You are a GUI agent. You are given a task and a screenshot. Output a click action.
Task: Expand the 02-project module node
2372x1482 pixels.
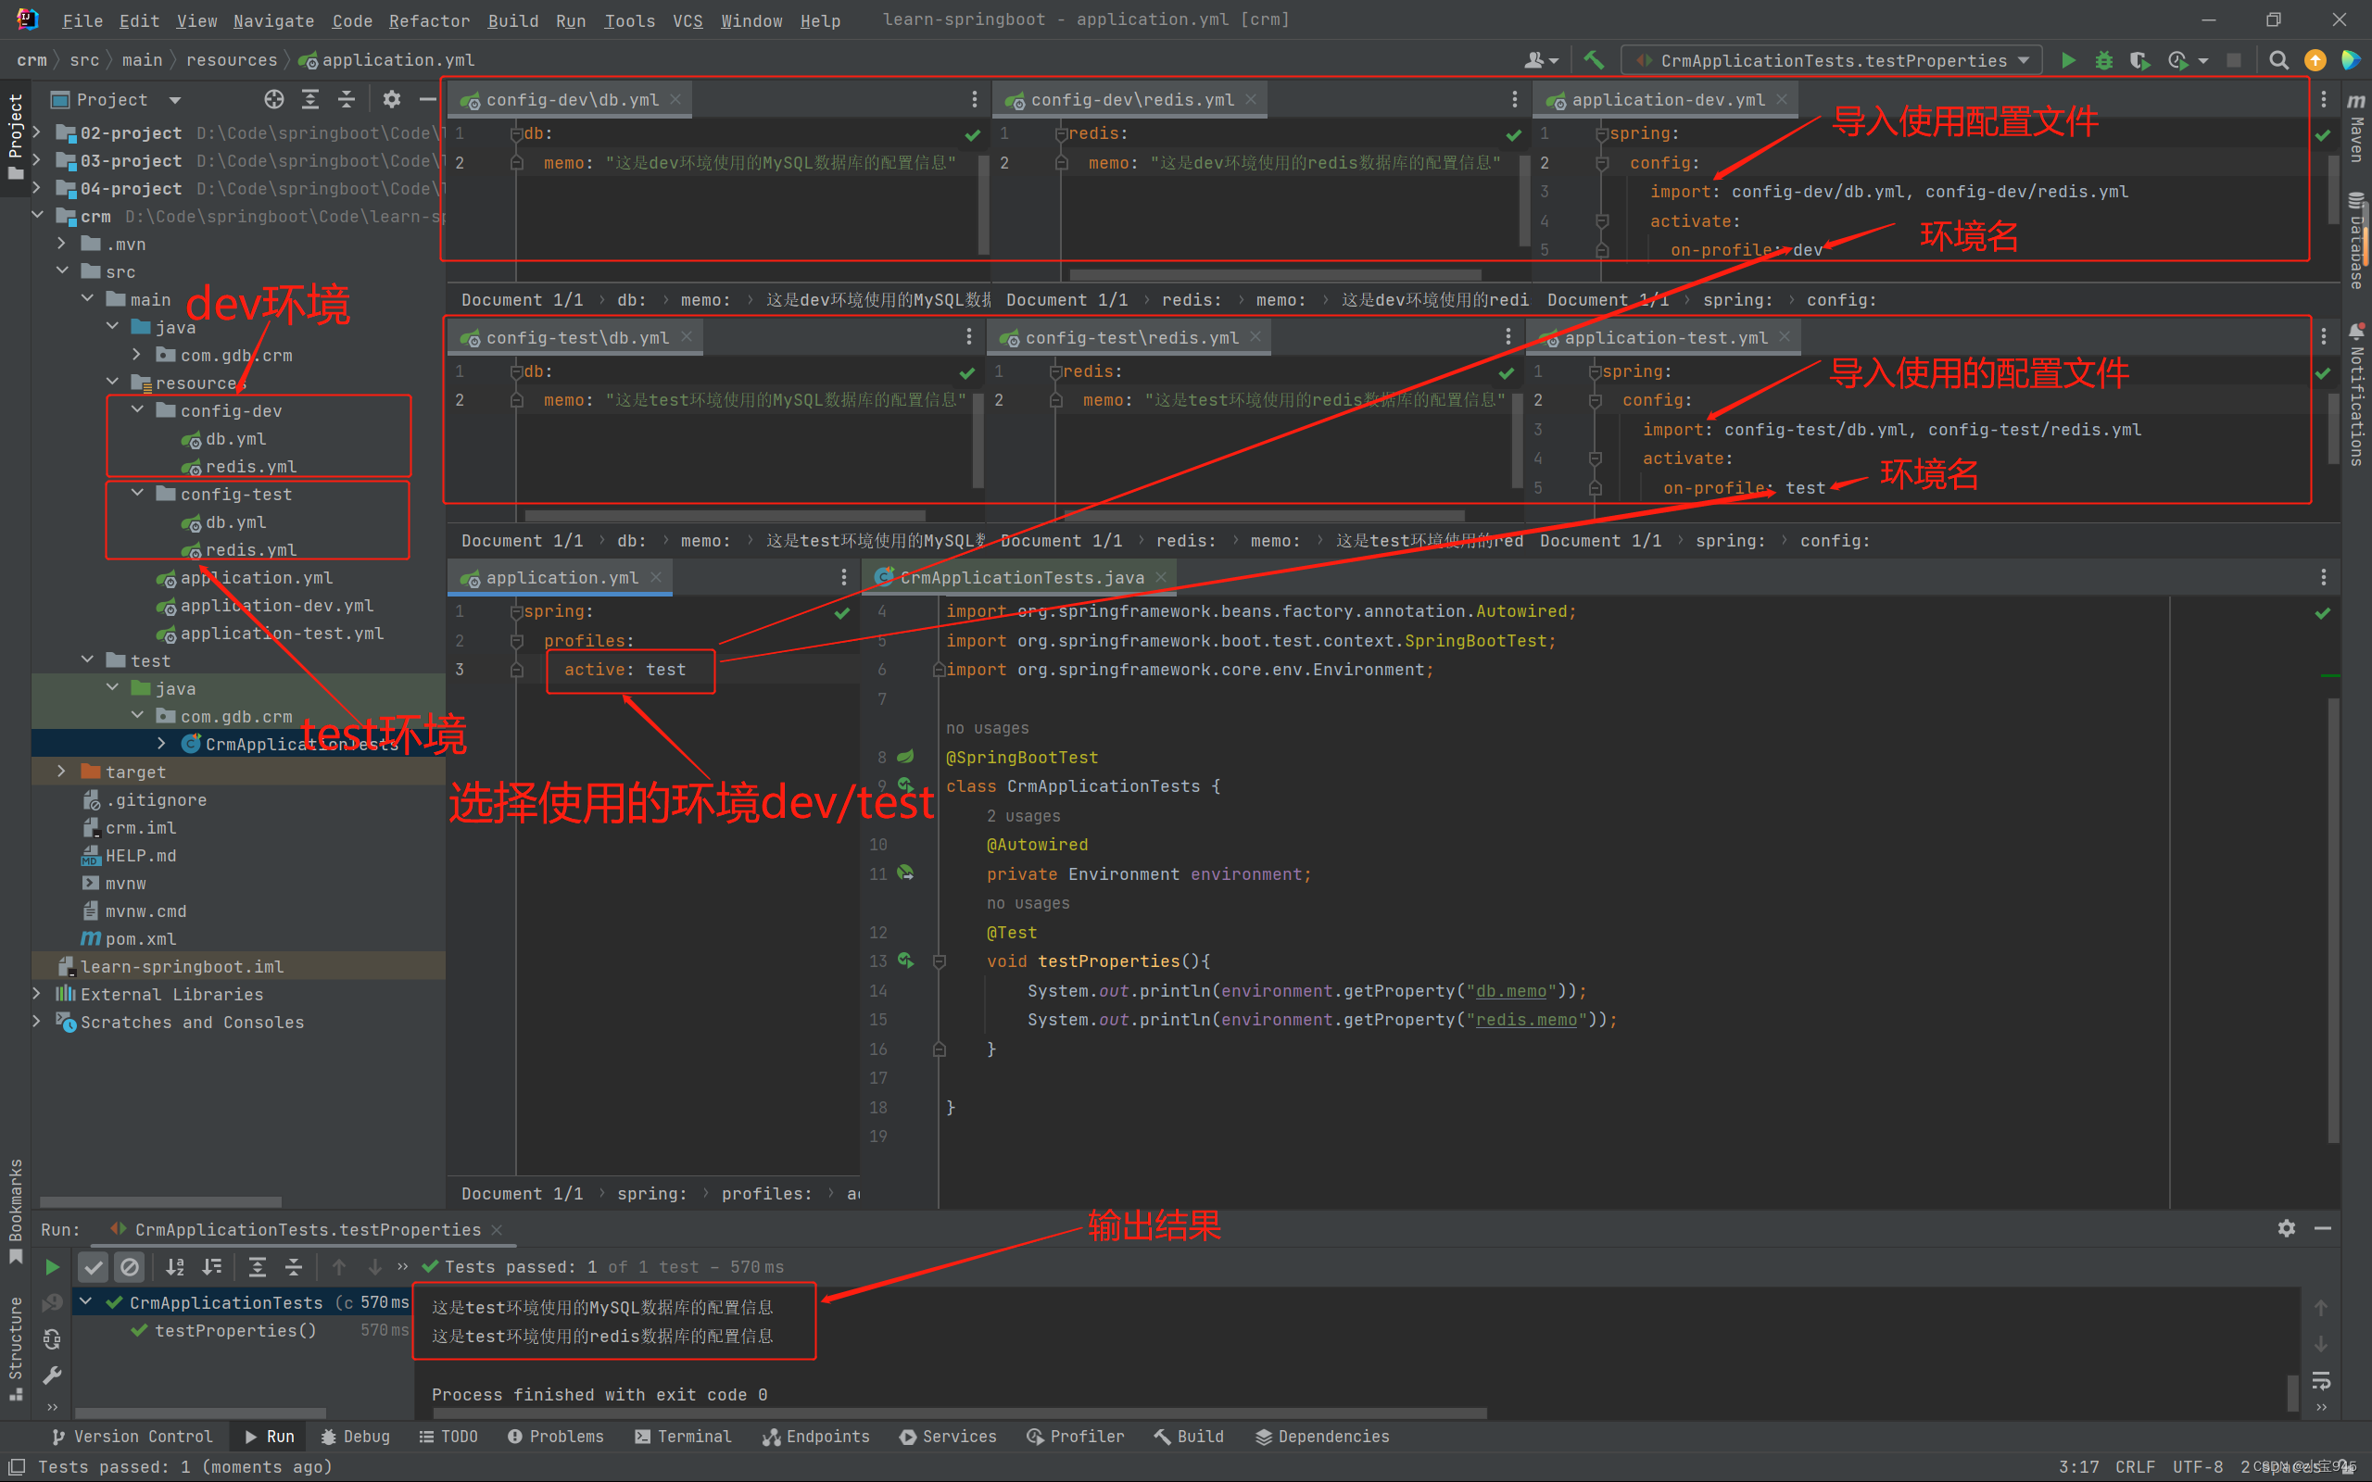(x=37, y=132)
